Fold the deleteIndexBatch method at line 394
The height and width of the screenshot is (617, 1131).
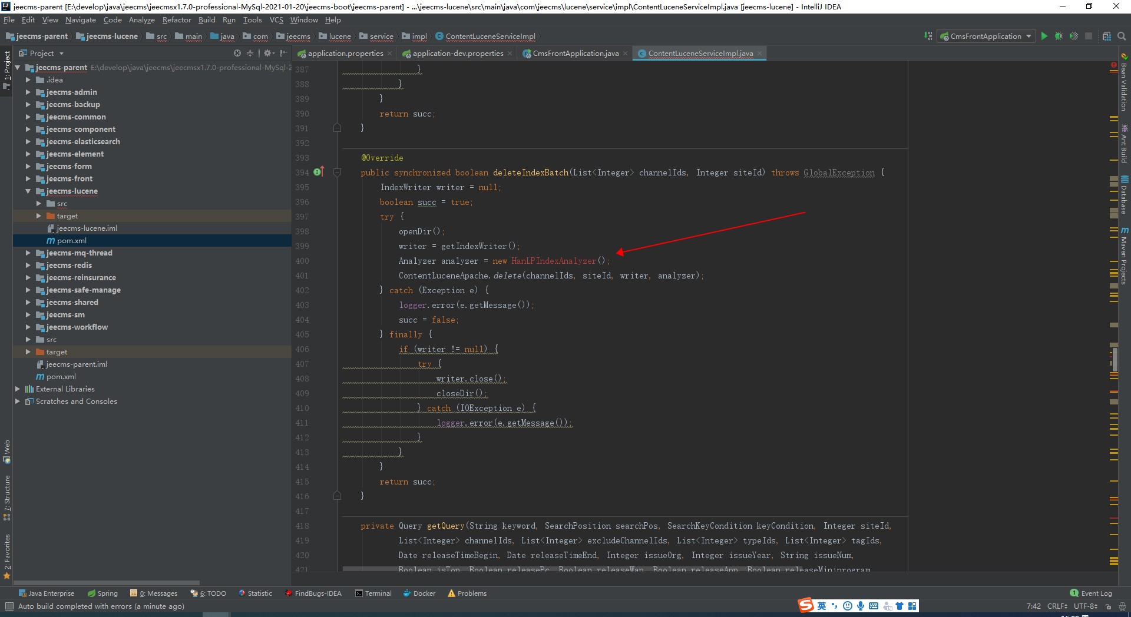pyautogui.click(x=337, y=173)
